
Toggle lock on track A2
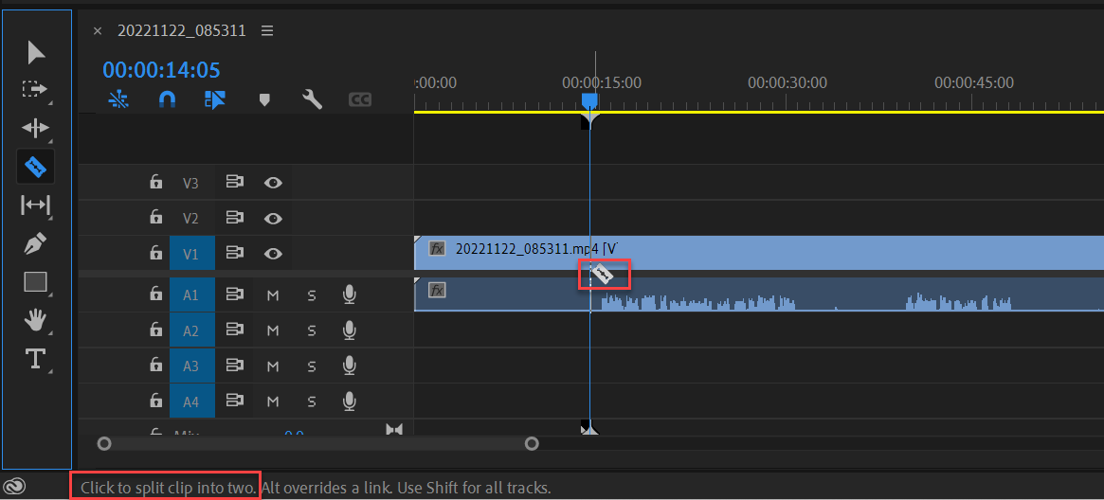pos(155,330)
